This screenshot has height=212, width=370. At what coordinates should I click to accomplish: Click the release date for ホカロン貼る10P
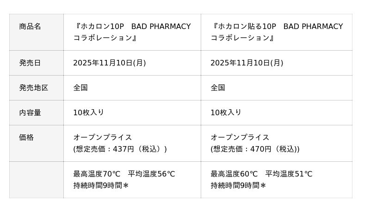click(x=247, y=63)
